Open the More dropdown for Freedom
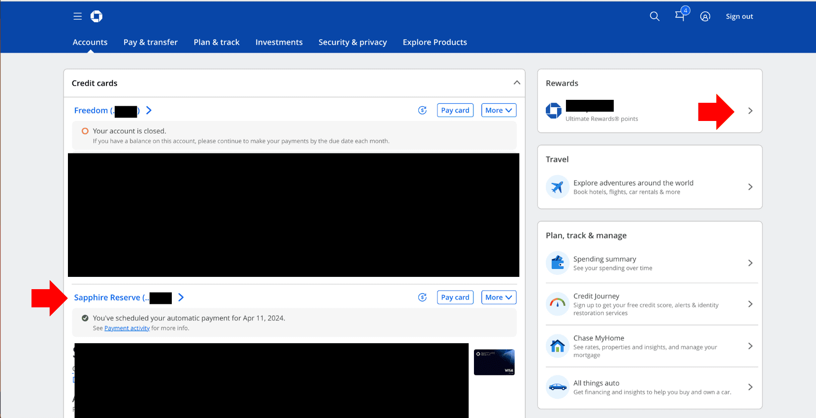Screen dimensions: 816x418 click(499, 110)
